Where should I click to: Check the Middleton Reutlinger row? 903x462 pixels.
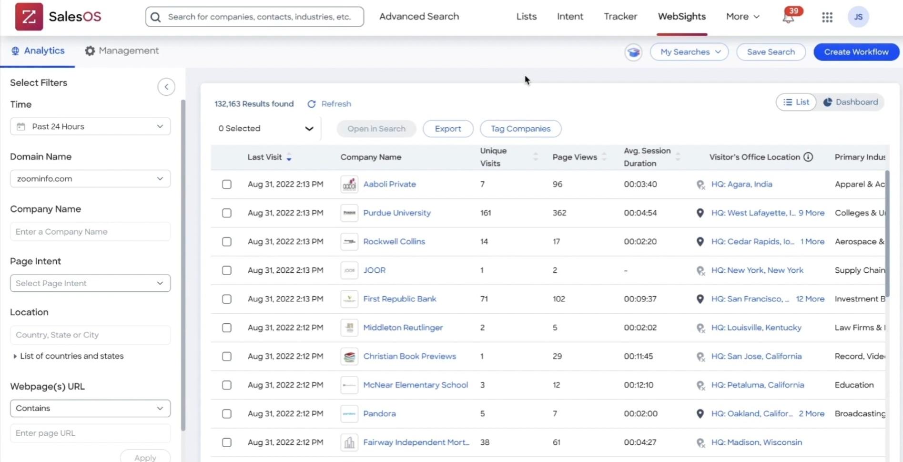click(x=227, y=328)
